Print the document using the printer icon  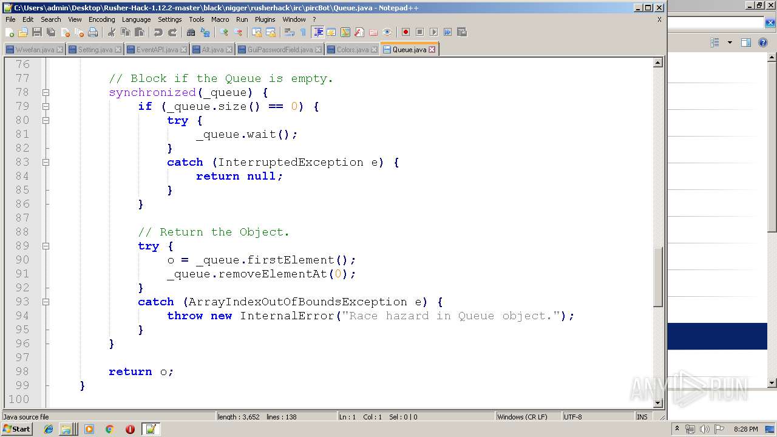(93, 32)
